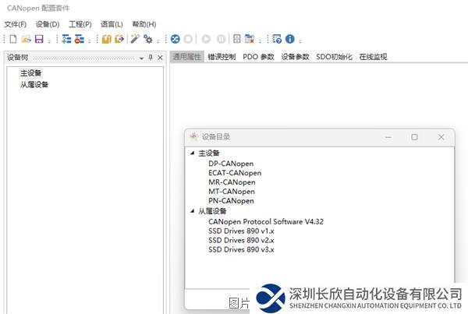Open the 设备树 panel dropdown arrow
The image size is (468, 314).
(x=141, y=58)
